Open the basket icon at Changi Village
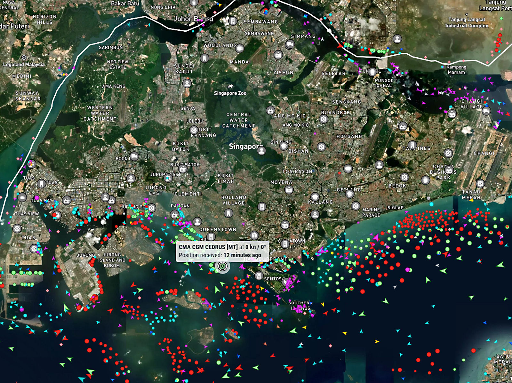 pyautogui.click(x=452, y=114)
